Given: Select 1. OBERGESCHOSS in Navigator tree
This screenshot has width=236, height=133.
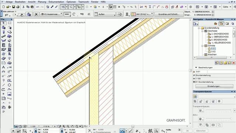Looking at the screenshot, I should (220, 37).
